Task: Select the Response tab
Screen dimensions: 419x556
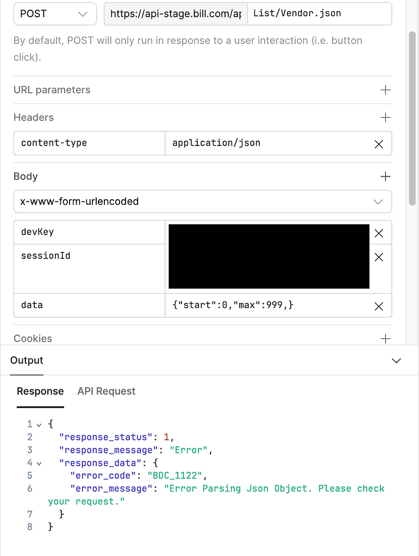Action: pyautogui.click(x=40, y=391)
